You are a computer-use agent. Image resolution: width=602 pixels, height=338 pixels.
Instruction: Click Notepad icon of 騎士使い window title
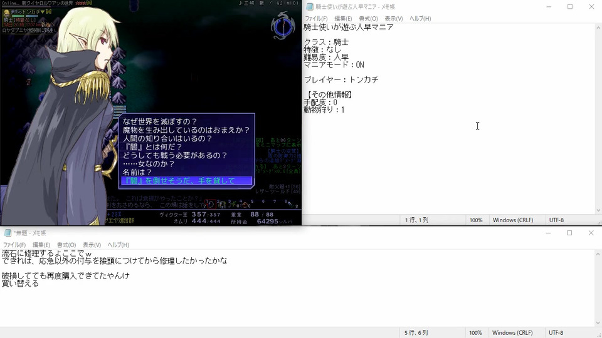tap(309, 6)
